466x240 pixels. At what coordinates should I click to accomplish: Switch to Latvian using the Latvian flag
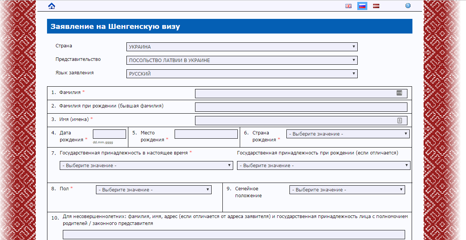376,6
